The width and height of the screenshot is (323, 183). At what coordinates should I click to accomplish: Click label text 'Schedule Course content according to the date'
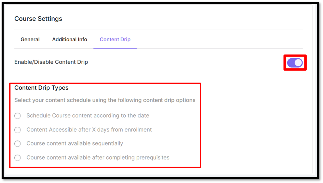pyautogui.click(x=88, y=116)
